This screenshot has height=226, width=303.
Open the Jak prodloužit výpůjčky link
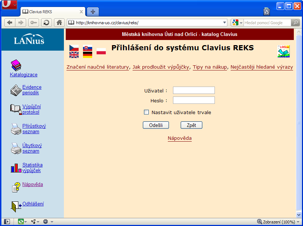(x=161, y=67)
